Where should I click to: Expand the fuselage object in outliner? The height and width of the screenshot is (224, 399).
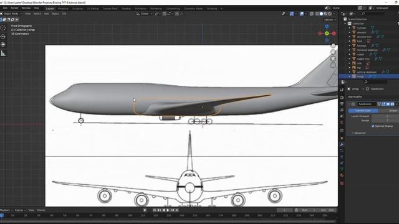point(349,45)
